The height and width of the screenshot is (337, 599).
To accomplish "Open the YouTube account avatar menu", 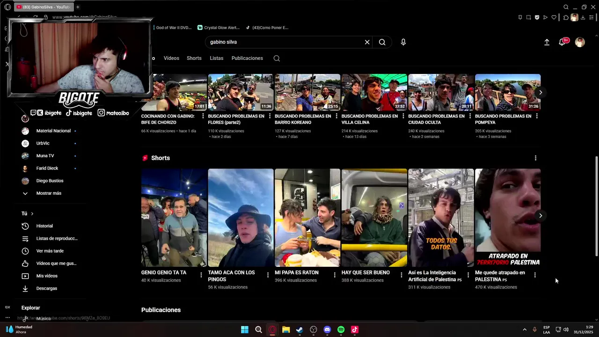I will (580, 42).
